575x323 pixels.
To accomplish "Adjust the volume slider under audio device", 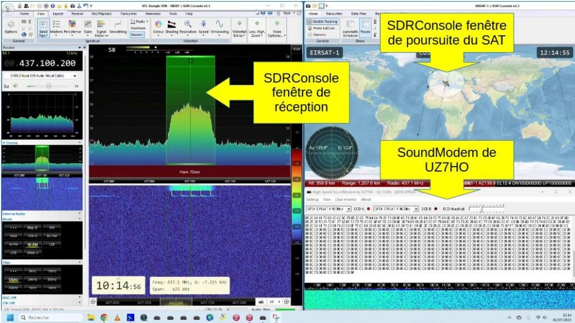I will point(48,86).
